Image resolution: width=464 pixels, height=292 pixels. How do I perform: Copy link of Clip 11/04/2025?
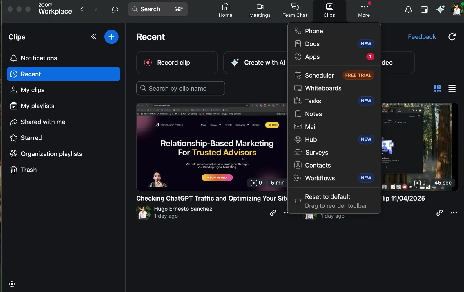(x=439, y=213)
